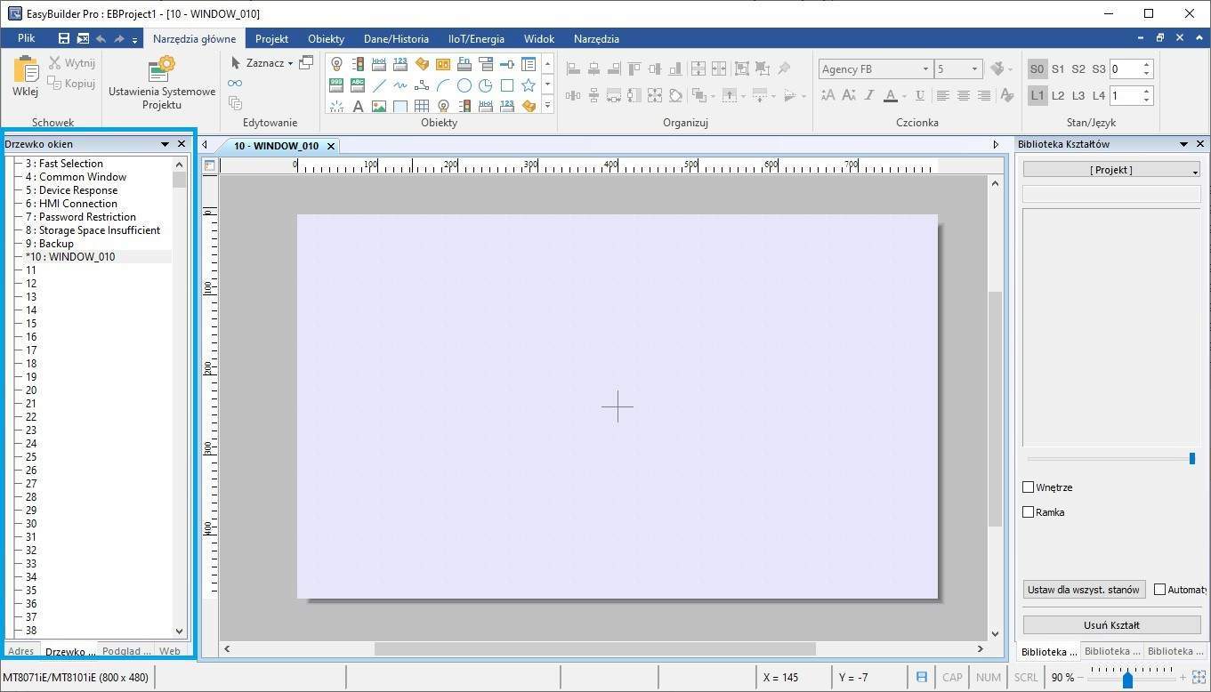Switch to the Projekt ribbon tab
1211x692 pixels.
click(271, 39)
